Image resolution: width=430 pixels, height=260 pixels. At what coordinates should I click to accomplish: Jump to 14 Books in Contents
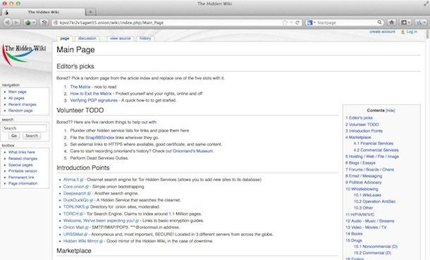(354, 234)
